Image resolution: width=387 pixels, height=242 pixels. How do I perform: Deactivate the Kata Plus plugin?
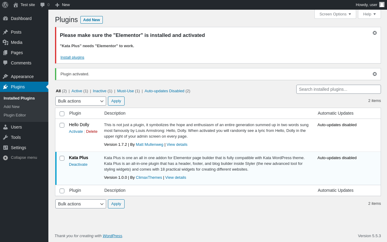pos(78,165)
